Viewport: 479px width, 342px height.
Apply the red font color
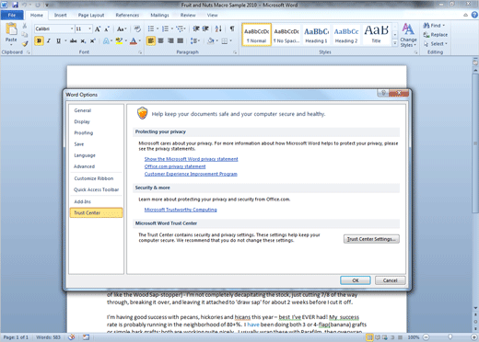(134, 41)
